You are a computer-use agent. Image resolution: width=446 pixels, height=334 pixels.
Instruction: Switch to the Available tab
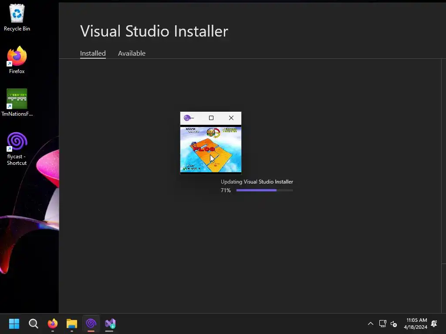point(132,53)
